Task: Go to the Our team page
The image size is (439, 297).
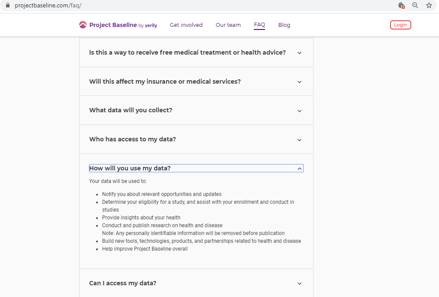Action: tap(228, 25)
